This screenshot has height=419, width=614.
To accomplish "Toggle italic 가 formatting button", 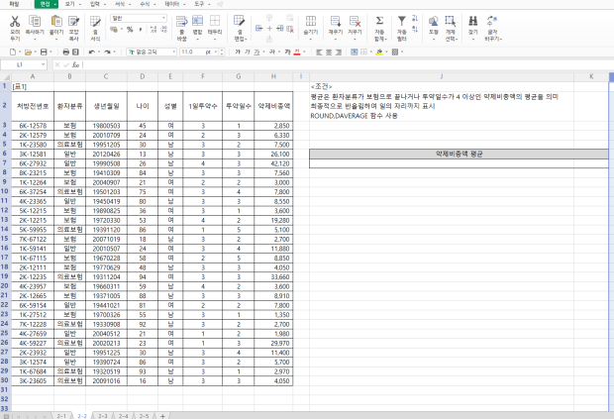I will (x=249, y=51).
